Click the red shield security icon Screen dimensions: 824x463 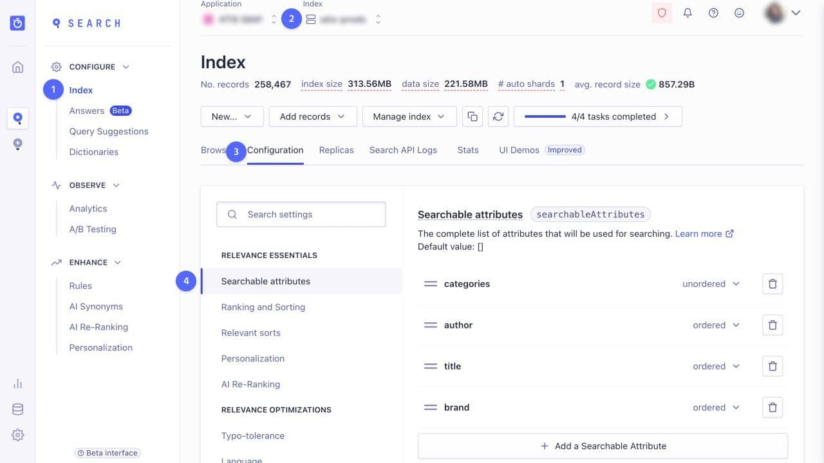662,13
